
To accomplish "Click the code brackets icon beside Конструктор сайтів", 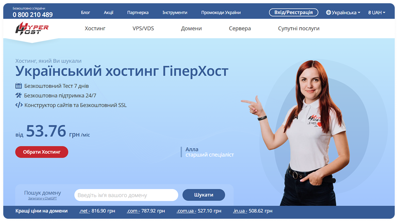I will pyautogui.click(x=19, y=105).
